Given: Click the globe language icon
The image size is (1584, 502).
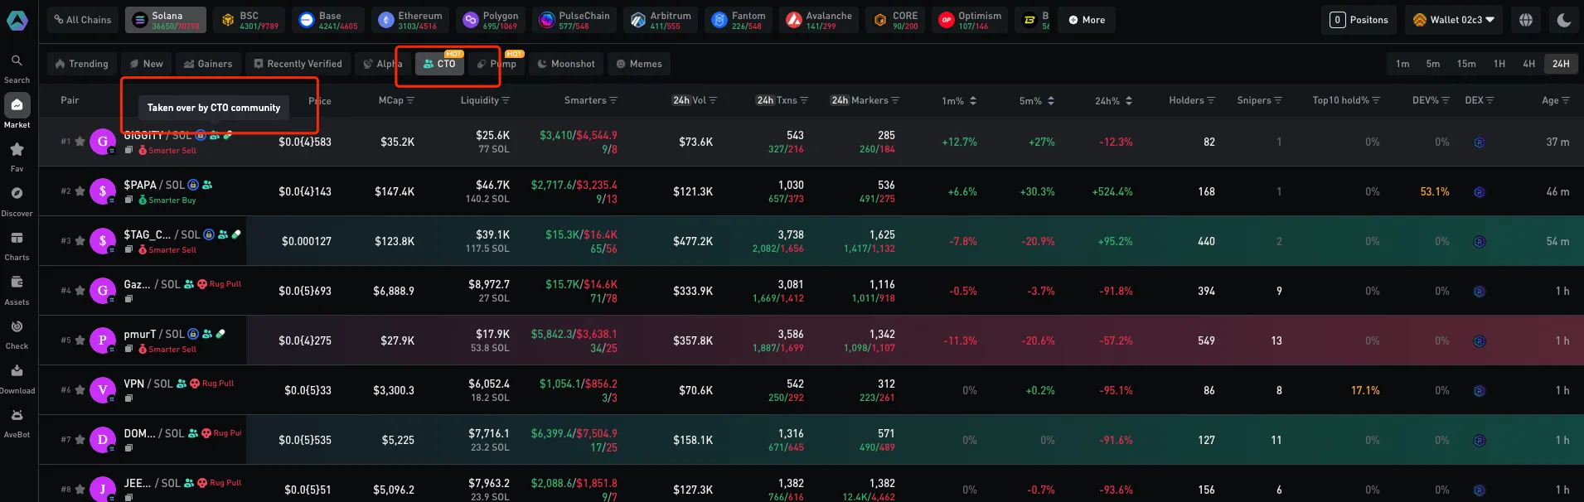Looking at the screenshot, I should [1525, 20].
